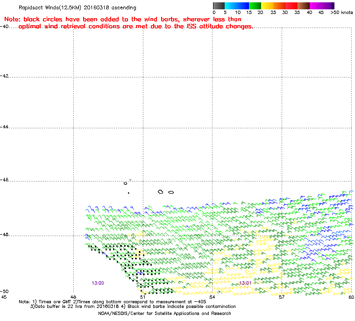Click the larger round island outline near 46.5S
Image resolution: width=355 pixels, height=321 pixels.
pyautogui.click(x=161, y=192)
